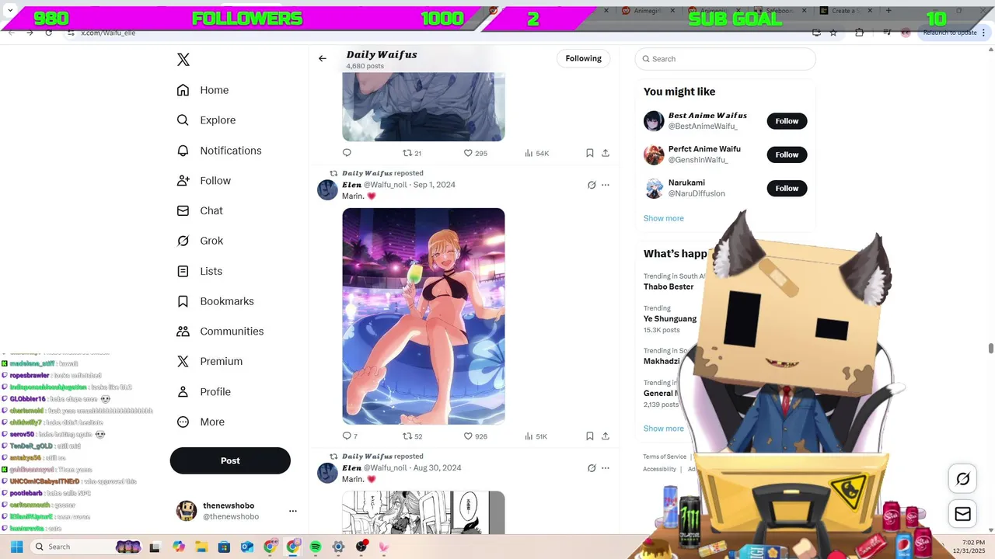995x559 pixels.
Task: Expand the More menu in sidebar
Action: point(201,422)
